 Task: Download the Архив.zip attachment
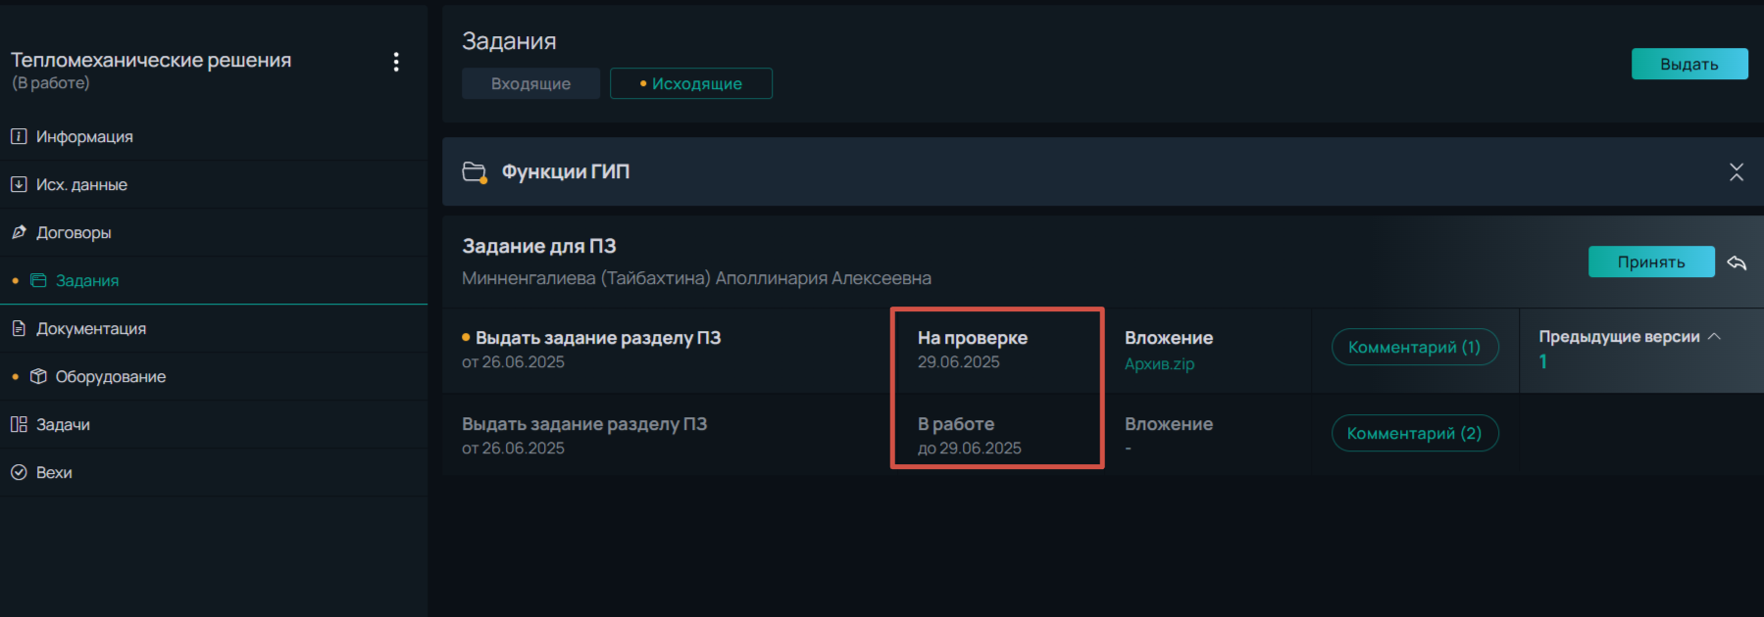[1159, 363]
